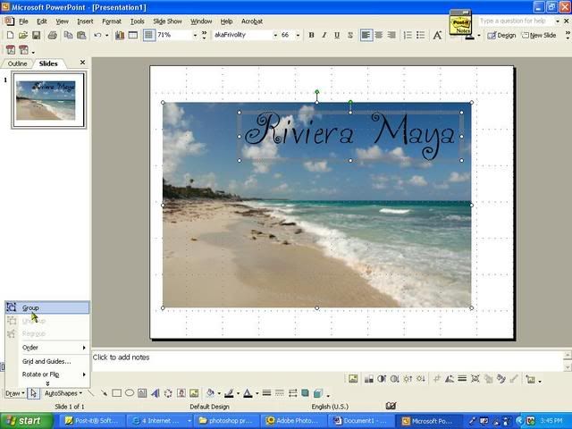Click the Numbering list icon
Viewport: 572px width, 429px height.
pyautogui.click(x=408, y=35)
